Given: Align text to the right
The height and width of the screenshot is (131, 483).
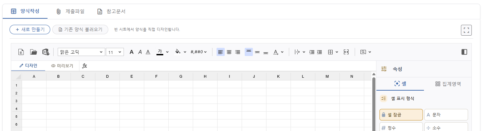Looking at the screenshot, I should (238, 52).
